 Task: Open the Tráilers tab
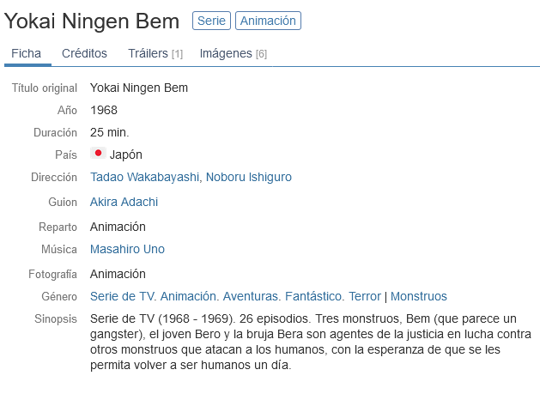[155, 53]
